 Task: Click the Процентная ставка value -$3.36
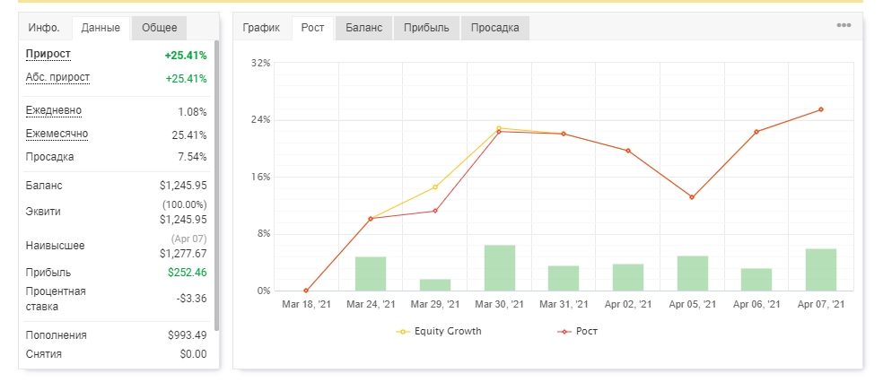coord(192,299)
